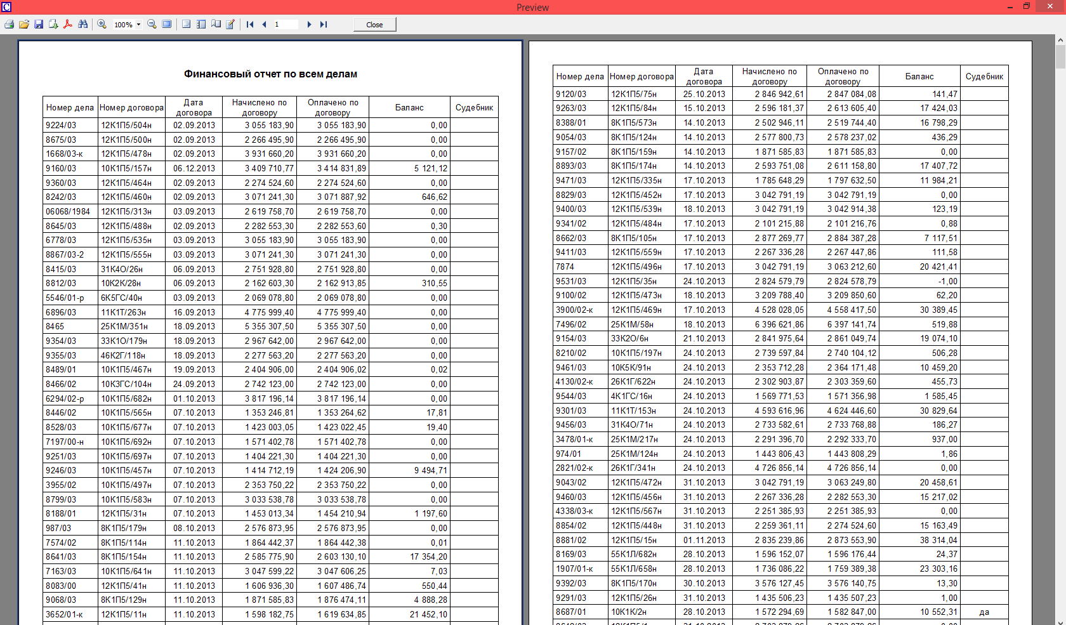1066x625 pixels.
Task: Jump to the last page
Action: (x=324, y=25)
